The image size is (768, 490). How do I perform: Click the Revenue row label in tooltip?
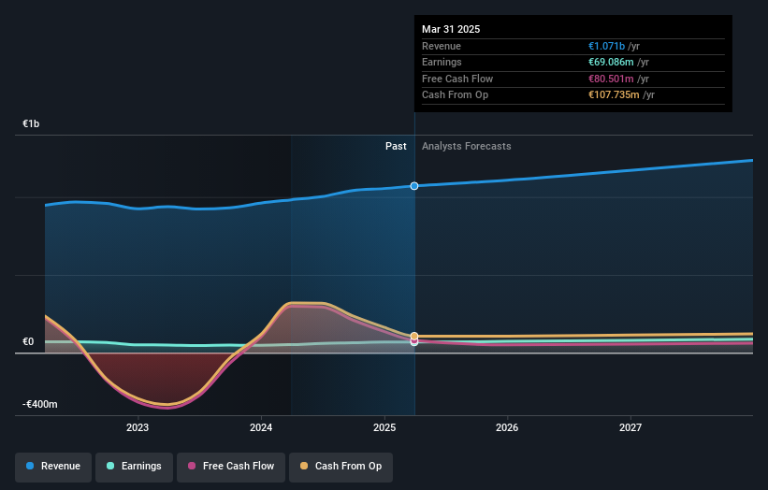point(442,46)
